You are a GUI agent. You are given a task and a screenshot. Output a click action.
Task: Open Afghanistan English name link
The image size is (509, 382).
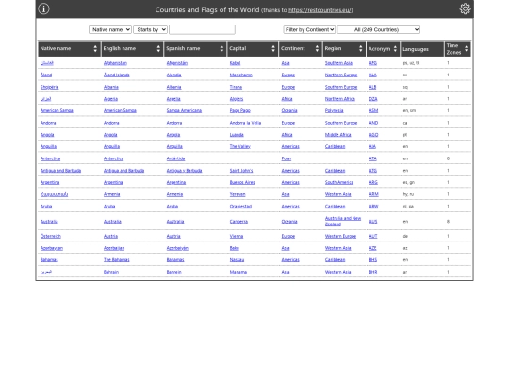(x=115, y=63)
